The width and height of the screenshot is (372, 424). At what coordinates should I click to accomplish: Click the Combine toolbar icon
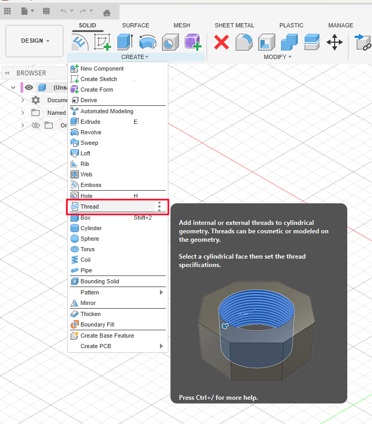[x=289, y=42]
